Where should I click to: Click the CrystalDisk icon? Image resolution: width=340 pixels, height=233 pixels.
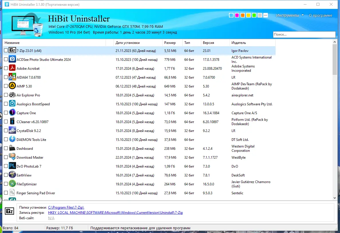click(x=12, y=131)
